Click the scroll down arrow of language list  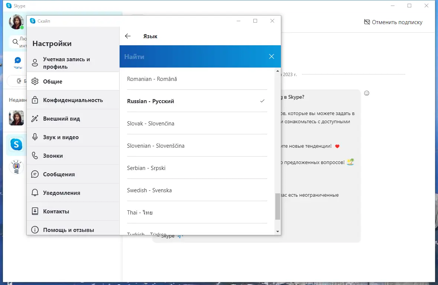(278, 232)
